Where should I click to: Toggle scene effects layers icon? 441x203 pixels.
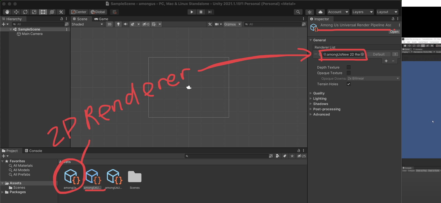[132, 24]
